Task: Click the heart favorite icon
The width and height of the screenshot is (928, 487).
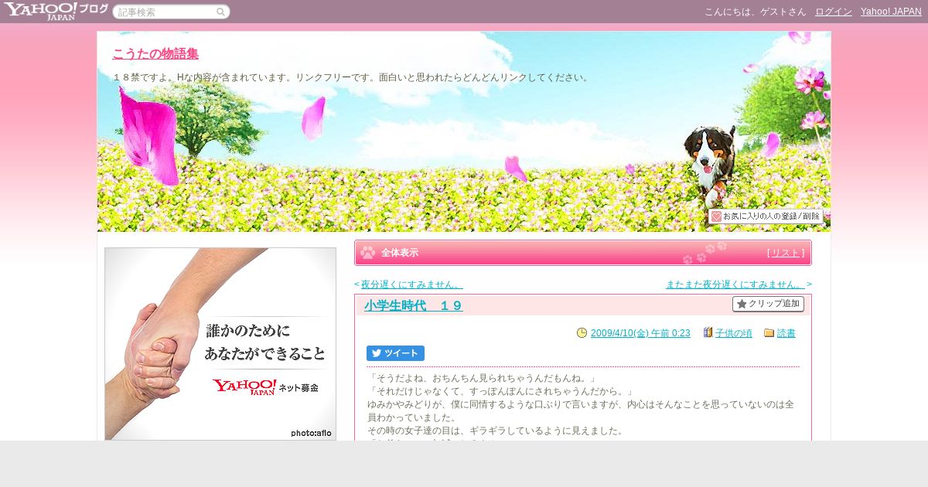Action: (x=716, y=216)
